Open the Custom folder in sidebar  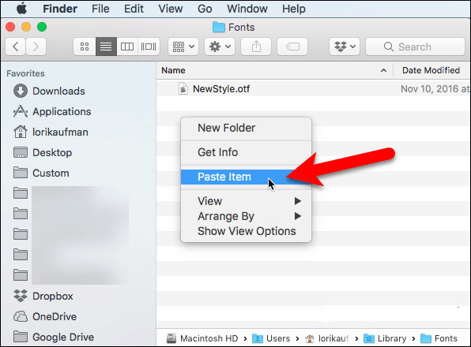(x=51, y=173)
